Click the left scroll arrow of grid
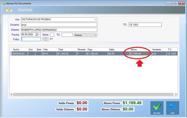 point(11,94)
